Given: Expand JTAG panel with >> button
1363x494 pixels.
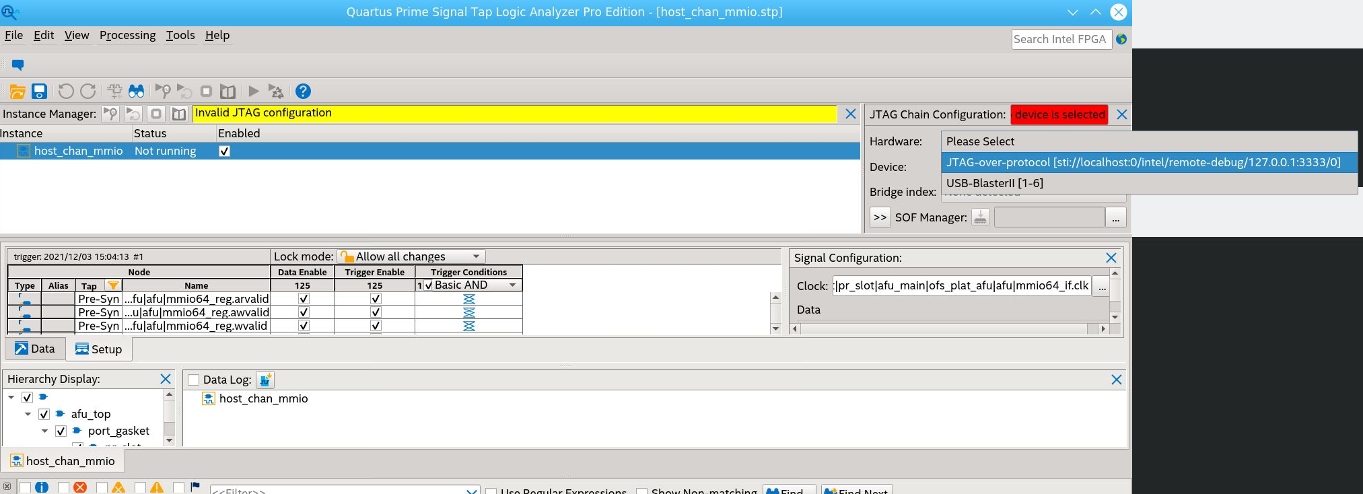Looking at the screenshot, I should point(880,217).
